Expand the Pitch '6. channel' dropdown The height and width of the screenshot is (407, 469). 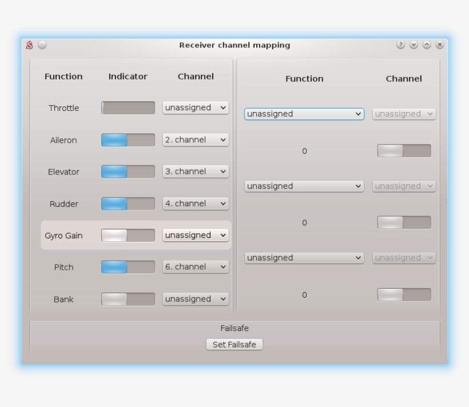click(x=196, y=267)
